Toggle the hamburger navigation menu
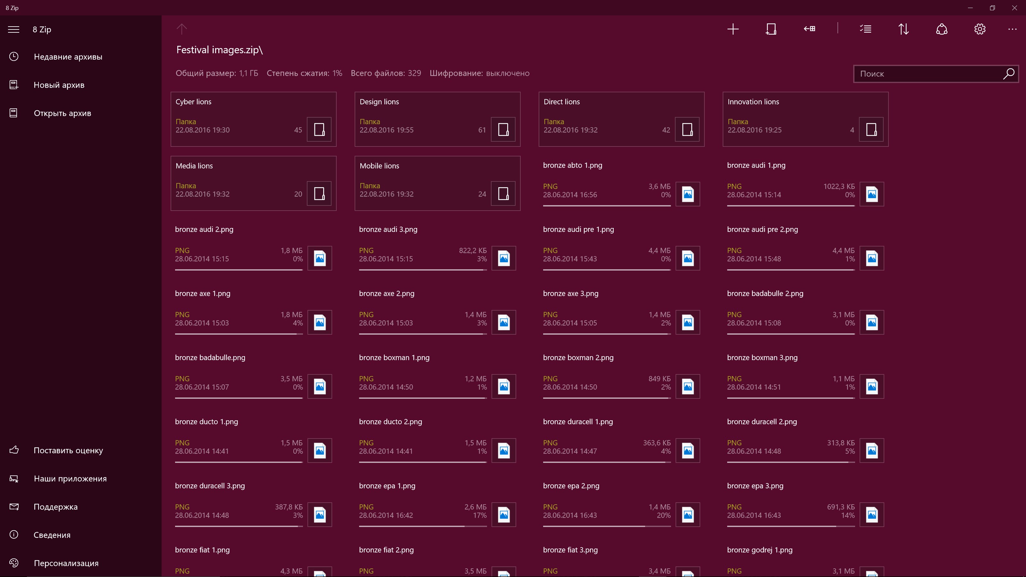This screenshot has width=1026, height=577. 13,29
